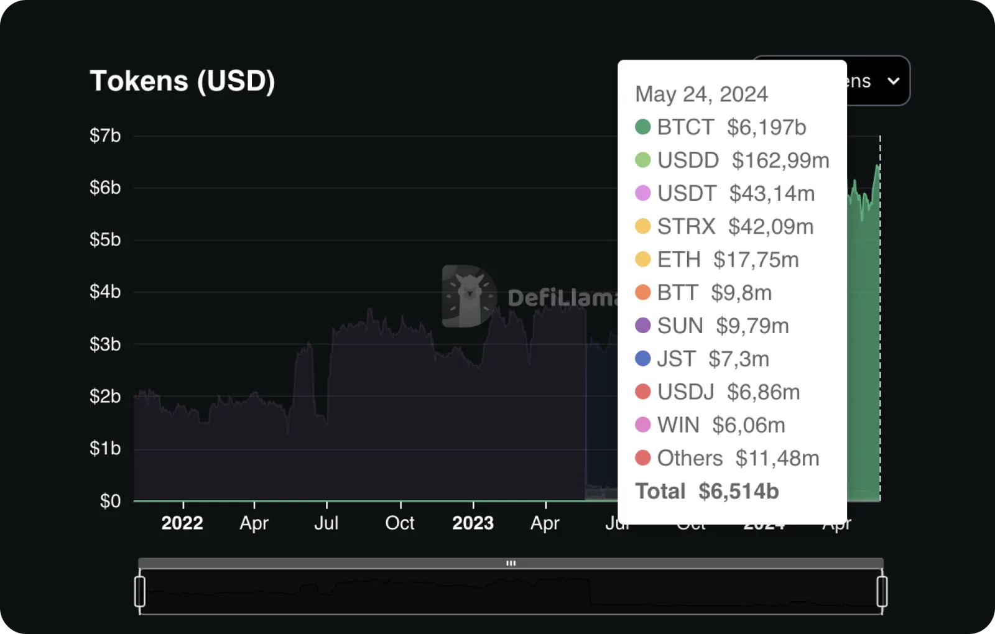Open the tokens dropdown chevron
The height and width of the screenshot is (634, 995).
[x=893, y=81]
